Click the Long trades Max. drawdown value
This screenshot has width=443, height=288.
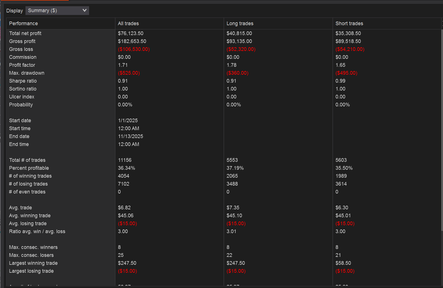(237, 73)
